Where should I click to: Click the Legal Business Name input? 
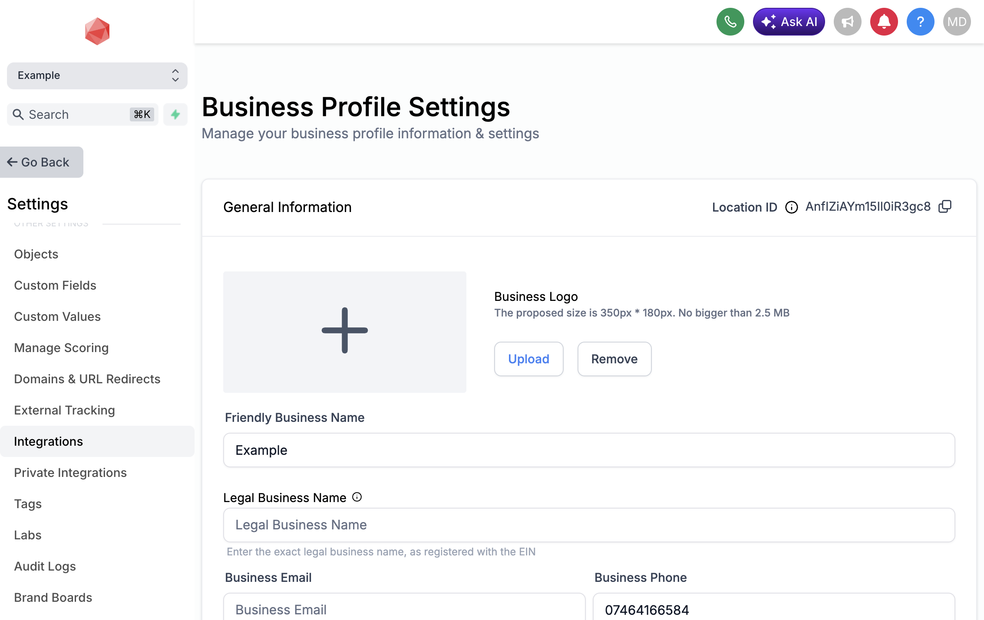(589, 525)
